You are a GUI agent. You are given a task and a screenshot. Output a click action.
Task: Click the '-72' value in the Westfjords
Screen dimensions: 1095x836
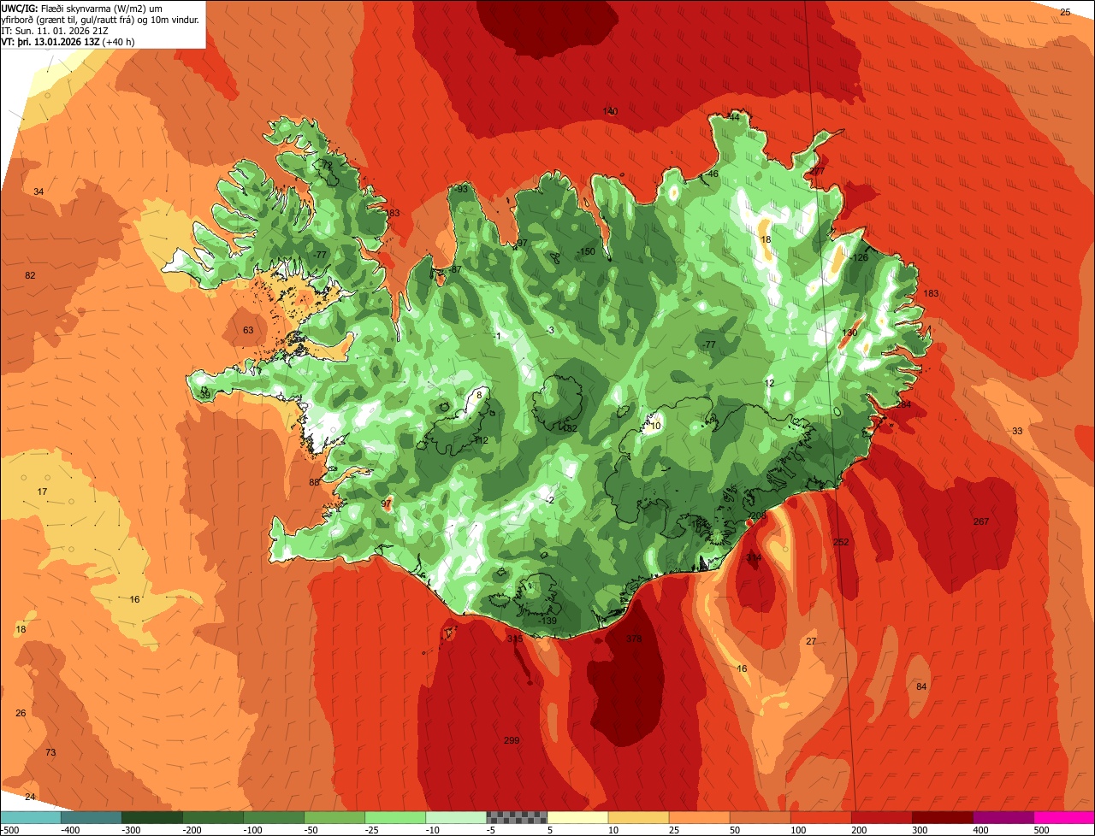(x=325, y=166)
